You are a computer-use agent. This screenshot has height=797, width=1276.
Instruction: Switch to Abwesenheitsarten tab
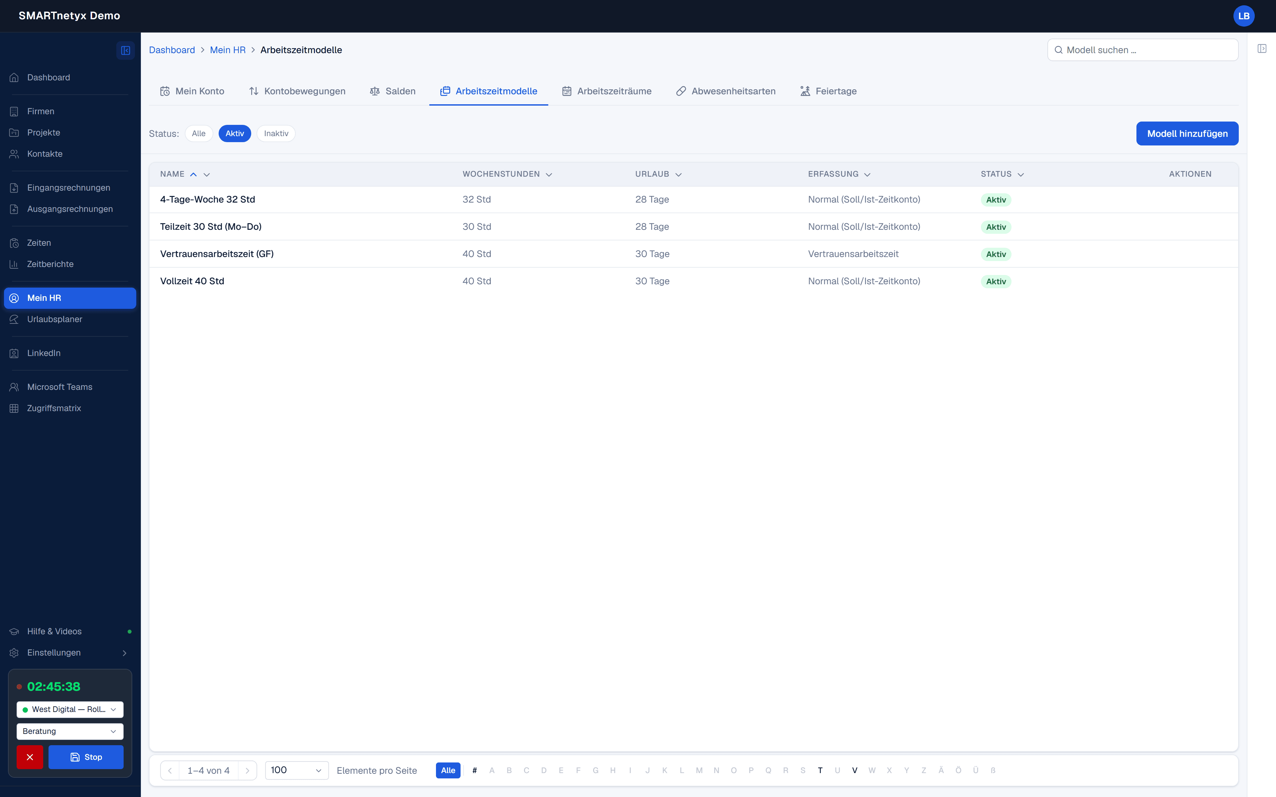click(726, 91)
